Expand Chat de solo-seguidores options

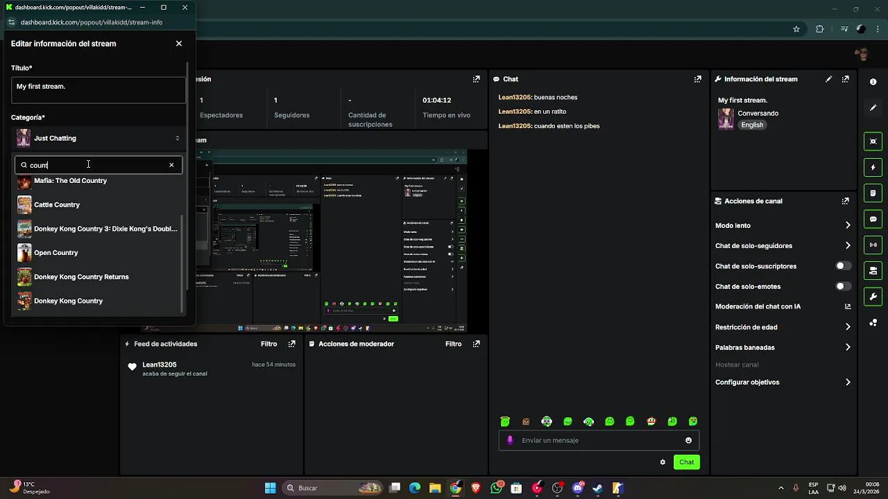tap(848, 245)
